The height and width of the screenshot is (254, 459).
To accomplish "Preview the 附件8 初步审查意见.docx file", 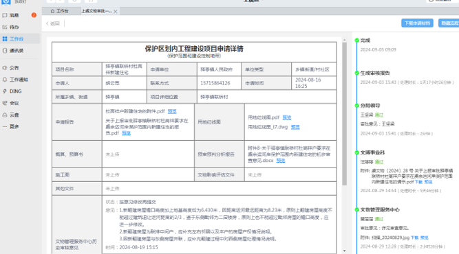I will 281,160.
